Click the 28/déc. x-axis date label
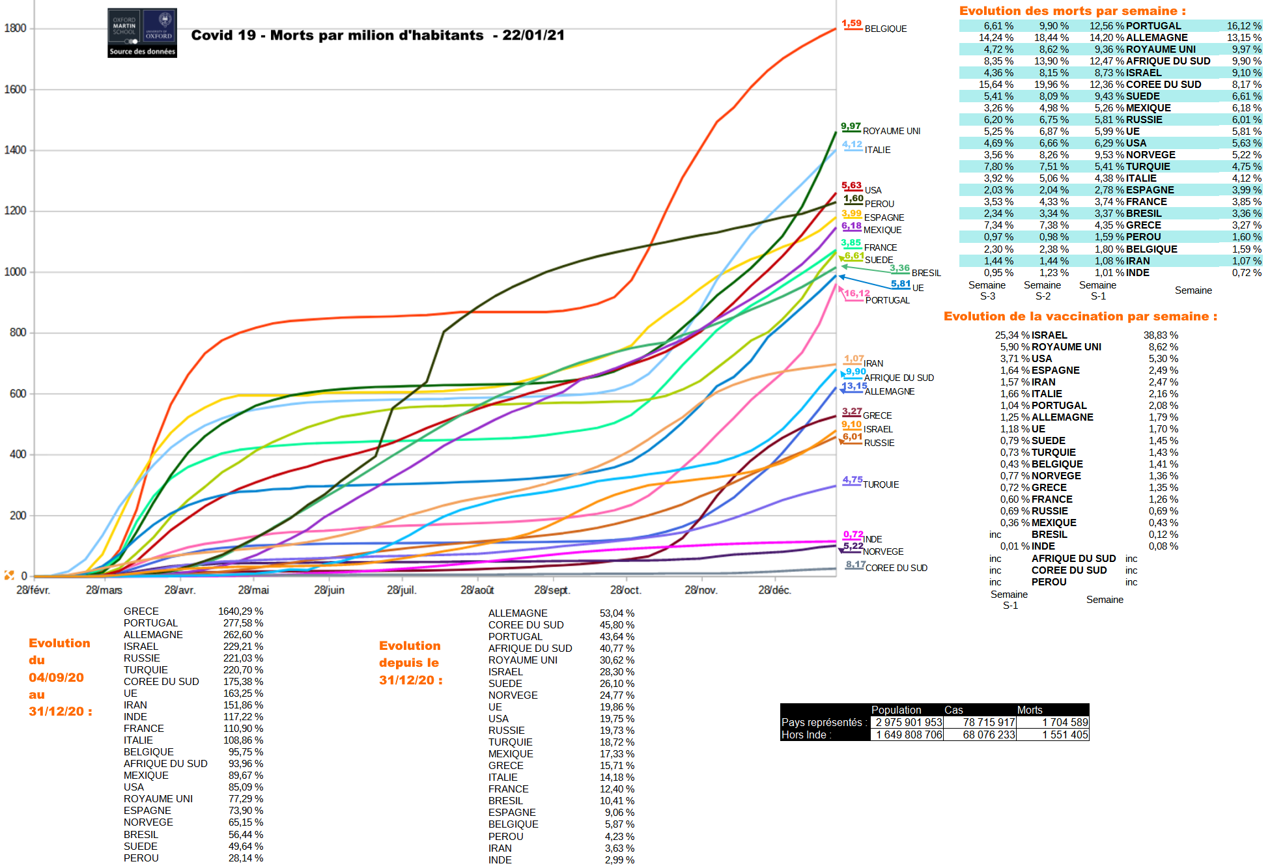This screenshot has width=1270, height=868. pyautogui.click(x=774, y=590)
